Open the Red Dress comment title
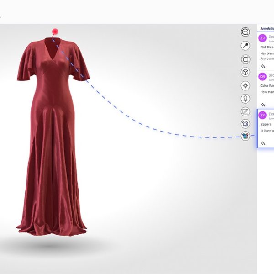This screenshot has width=274, height=274. pyautogui.click(x=267, y=47)
